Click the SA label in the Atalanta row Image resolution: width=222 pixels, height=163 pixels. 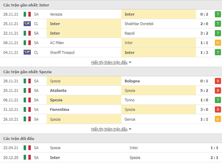36,90
